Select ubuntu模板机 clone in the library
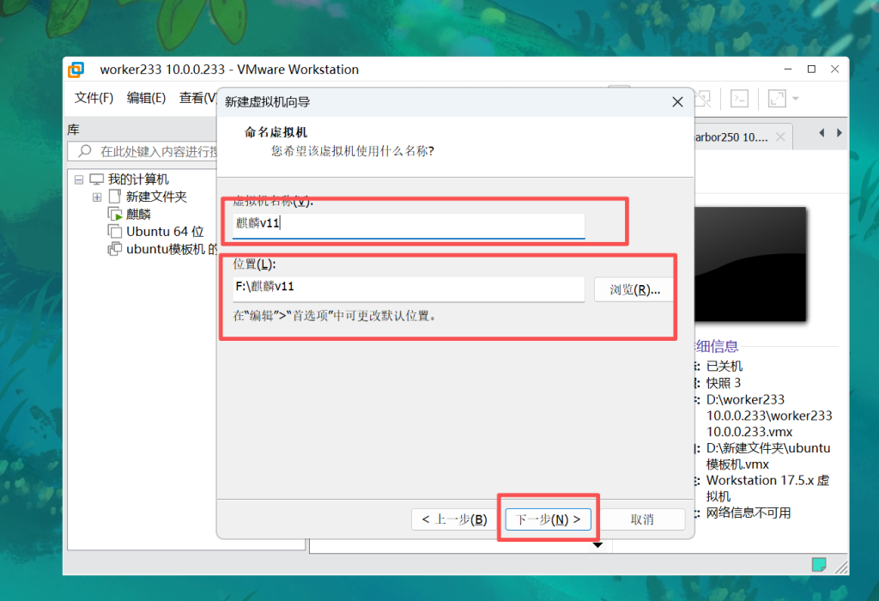The height and width of the screenshot is (601, 879). click(x=170, y=249)
